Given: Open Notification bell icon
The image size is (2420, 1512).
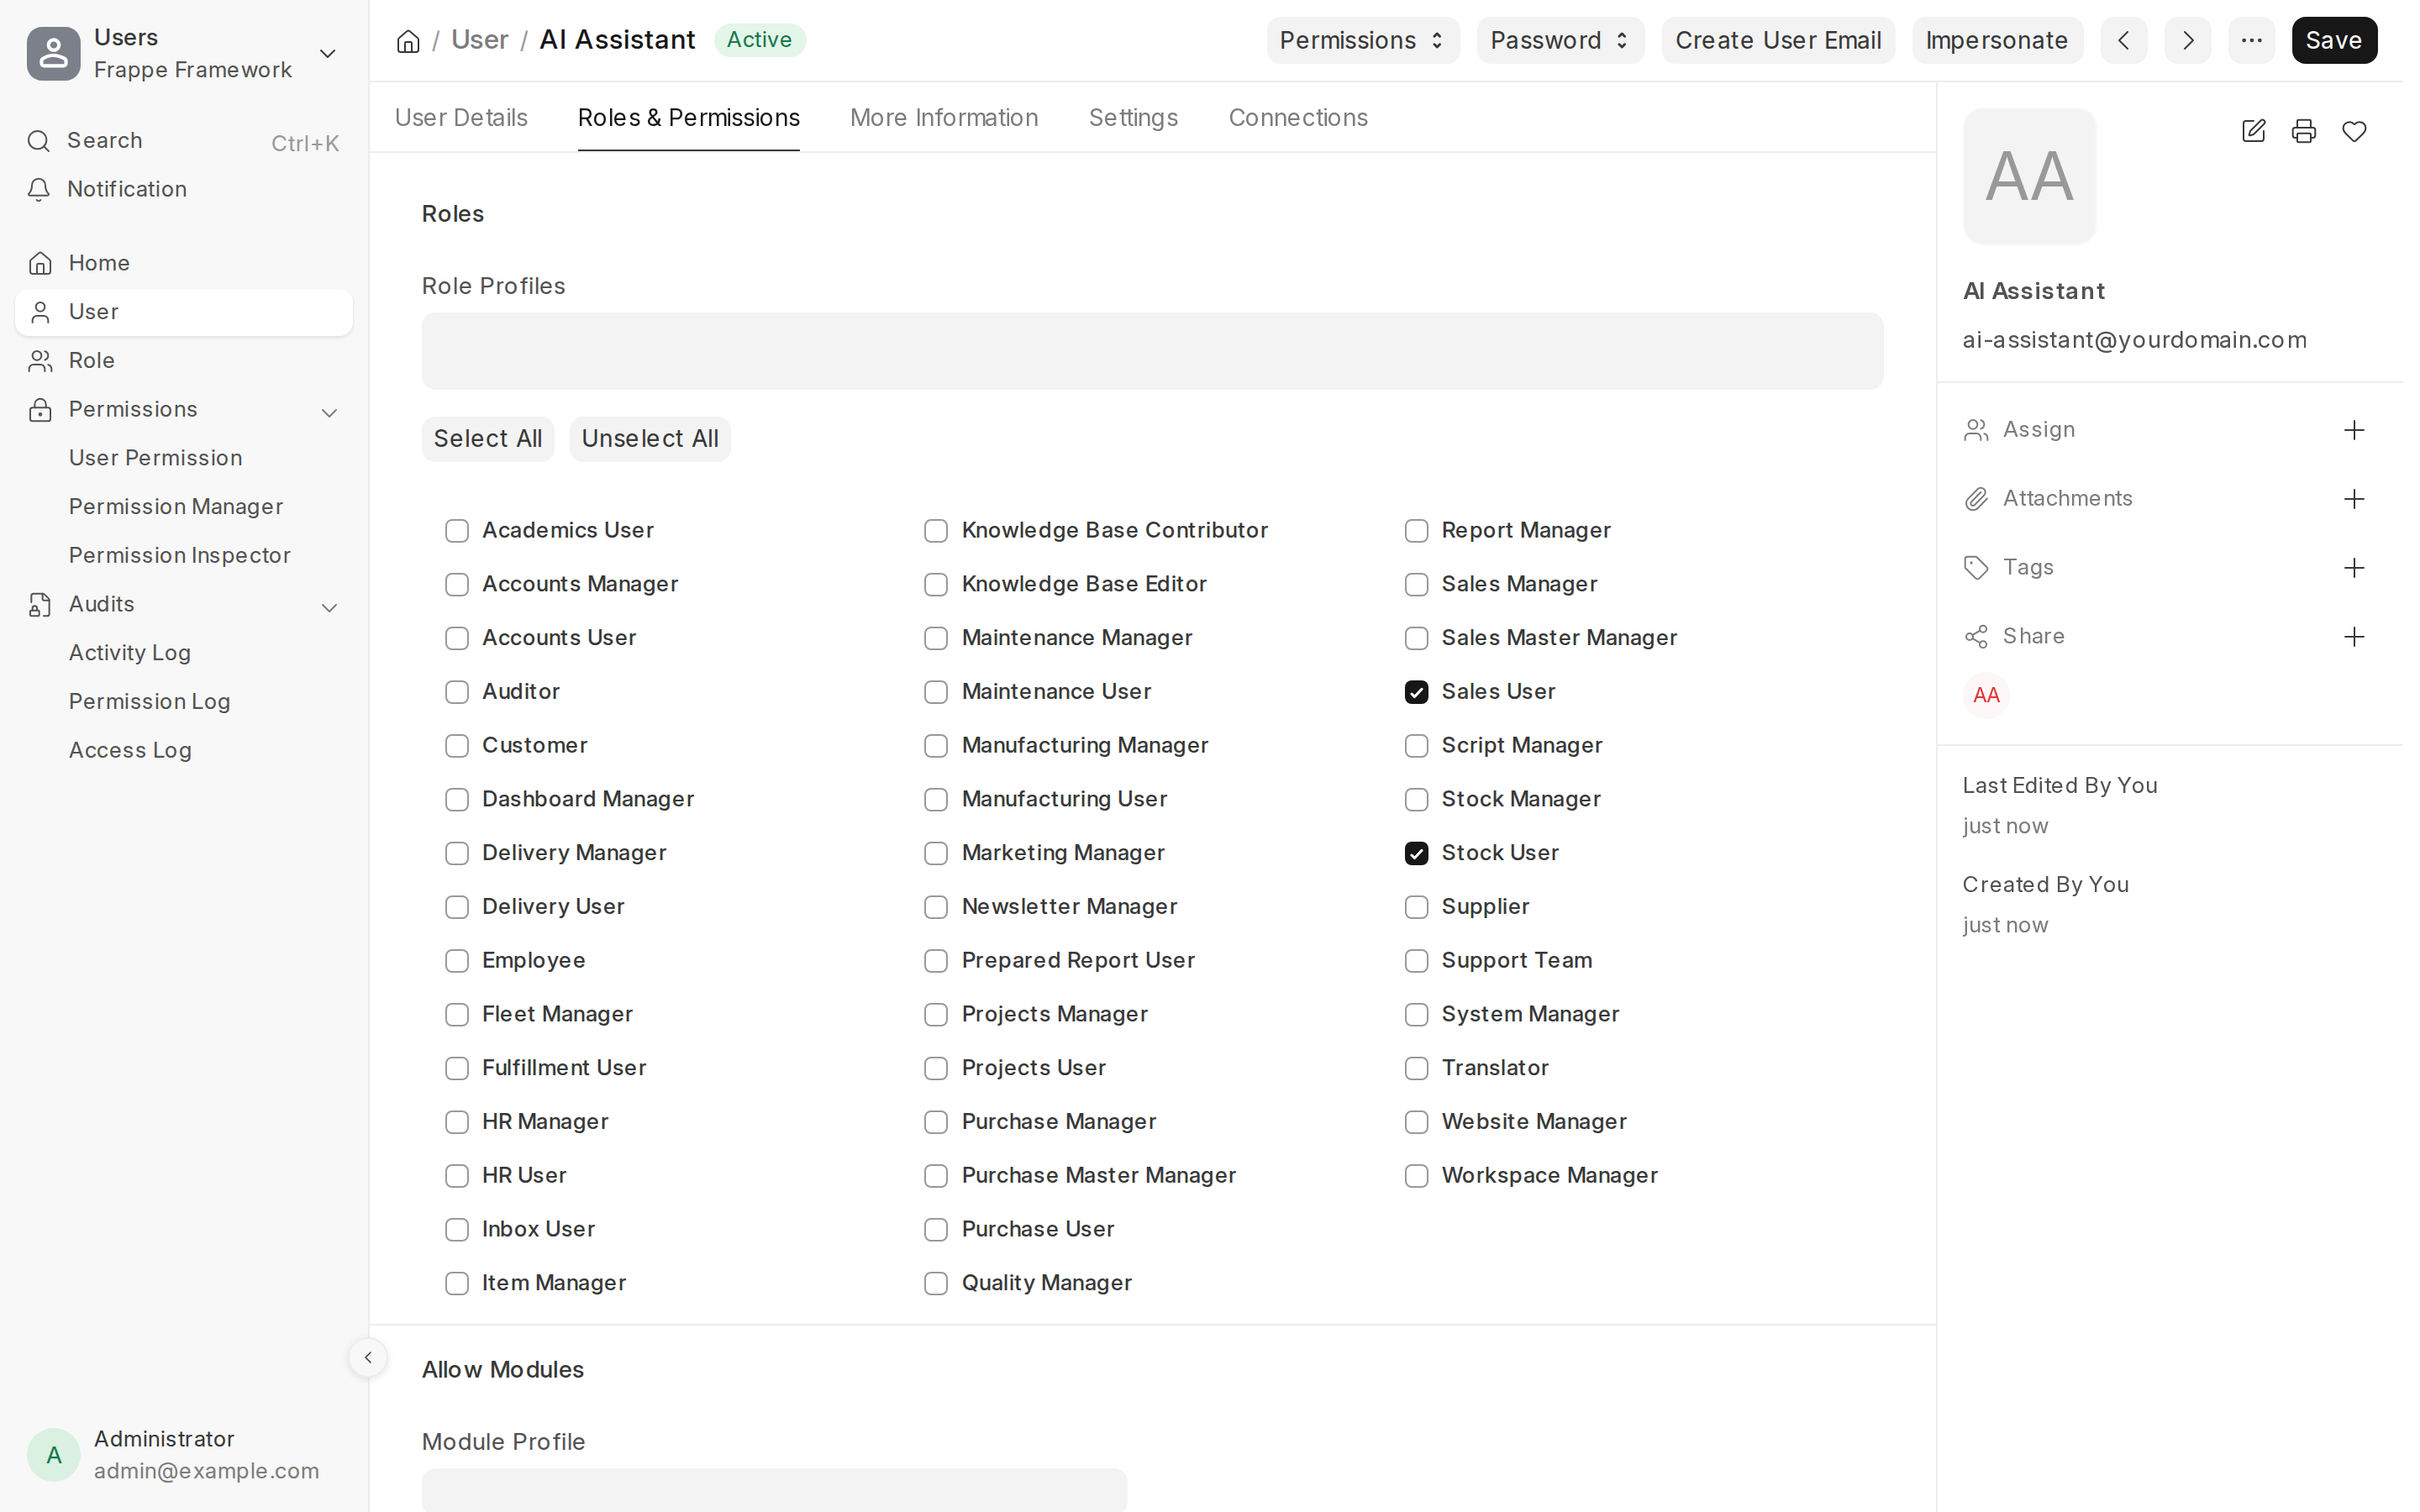Looking at the screenshot, I should click(39, 189).
